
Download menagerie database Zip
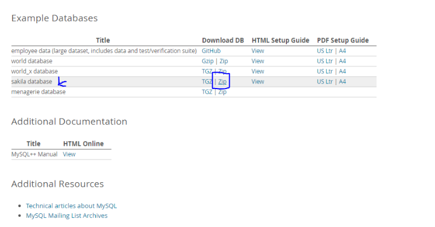coord(222,92)
